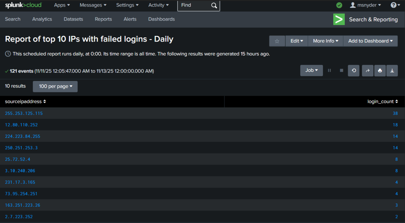Viewport: 405px width, 223px height.
Task: Click the pause job icon
Action: coord(329,70)
